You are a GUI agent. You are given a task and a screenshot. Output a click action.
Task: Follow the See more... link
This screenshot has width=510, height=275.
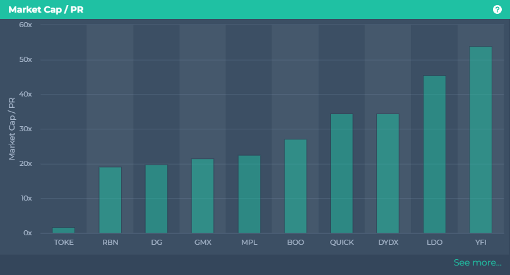click(x=477, y=262)
